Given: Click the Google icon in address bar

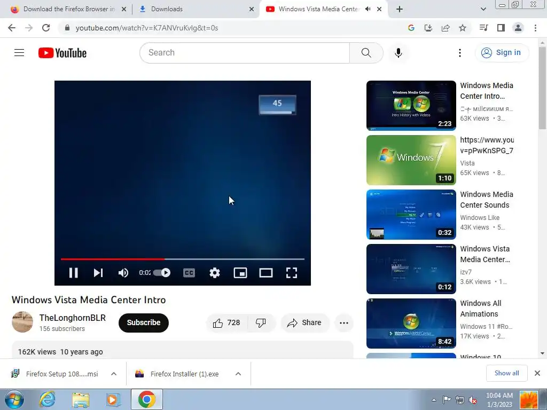Looking at the screenshot, I should (x=411, y=28).
